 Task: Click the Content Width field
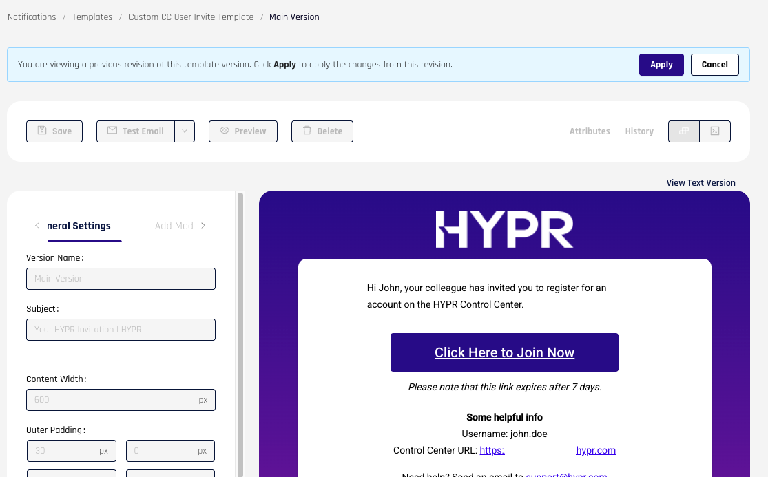pyautogui.click(x=114, y=400)
